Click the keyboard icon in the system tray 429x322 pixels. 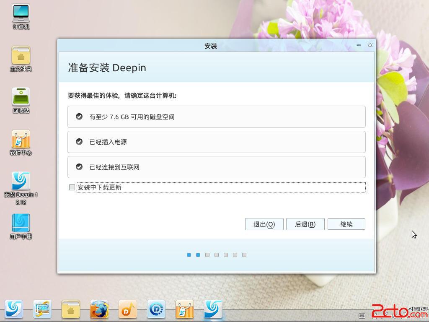[362, 316]
